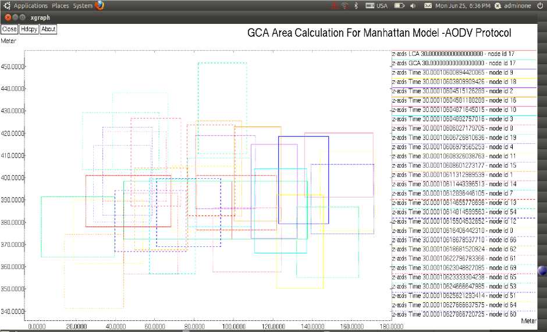This screenshot has width=547, height=332.
Task: Select legend entry for node id 16
Action: click(454, 101)
